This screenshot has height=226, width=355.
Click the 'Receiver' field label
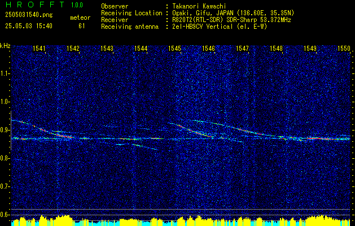pos(115,20)
